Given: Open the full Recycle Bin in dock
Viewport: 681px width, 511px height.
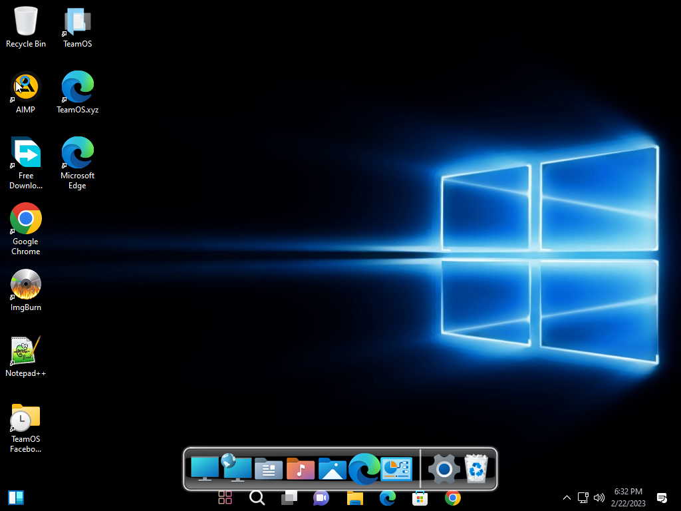Looking at the screenshot, I should 476,468.
